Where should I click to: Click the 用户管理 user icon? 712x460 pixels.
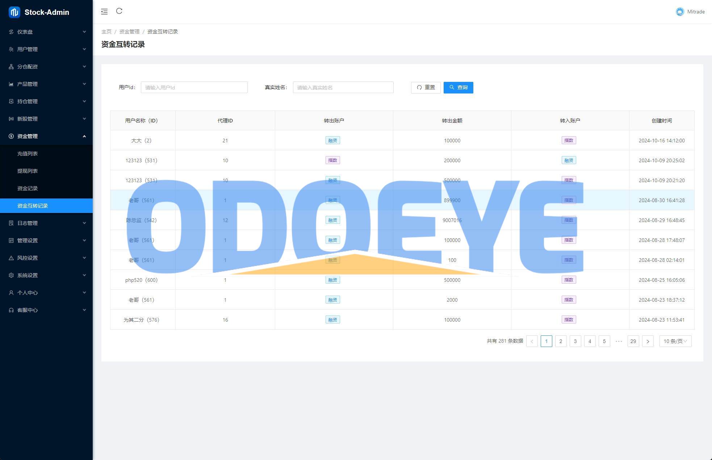click(x=11, y=49)
